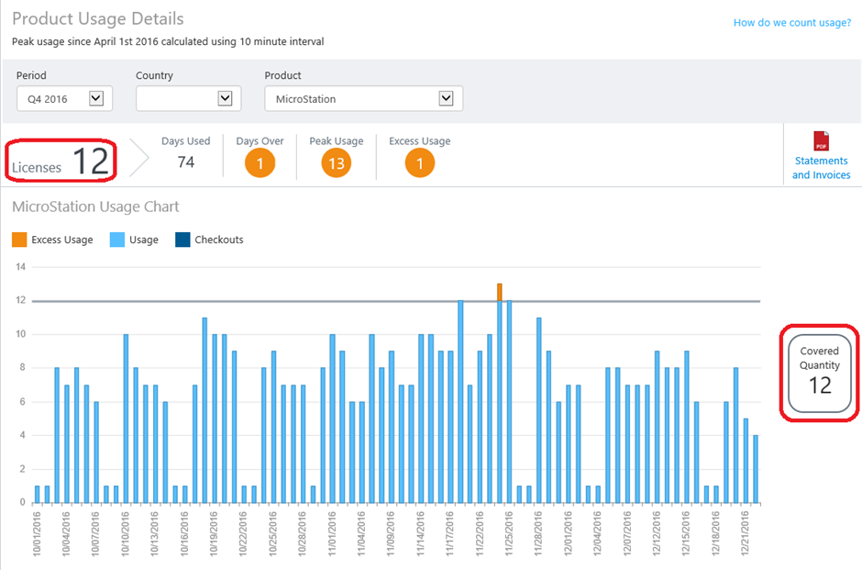Click the Checkouts legend label
This screenshot has width=862, height=570.
pos(219,240)
